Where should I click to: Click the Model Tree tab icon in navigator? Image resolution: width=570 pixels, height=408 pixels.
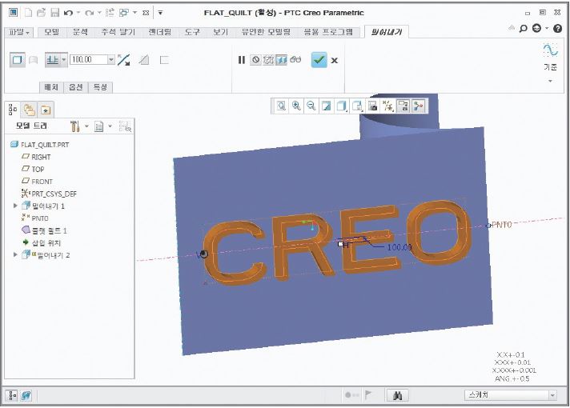click(x=13, y=110)
